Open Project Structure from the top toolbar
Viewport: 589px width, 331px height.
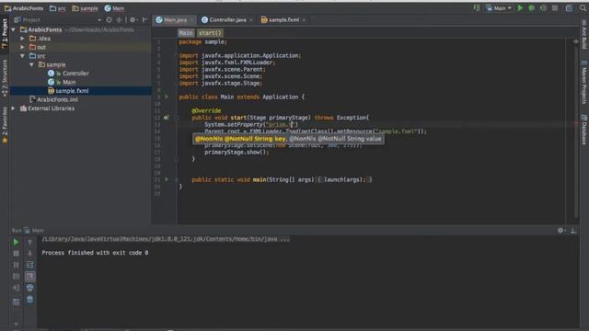[569, 8]
